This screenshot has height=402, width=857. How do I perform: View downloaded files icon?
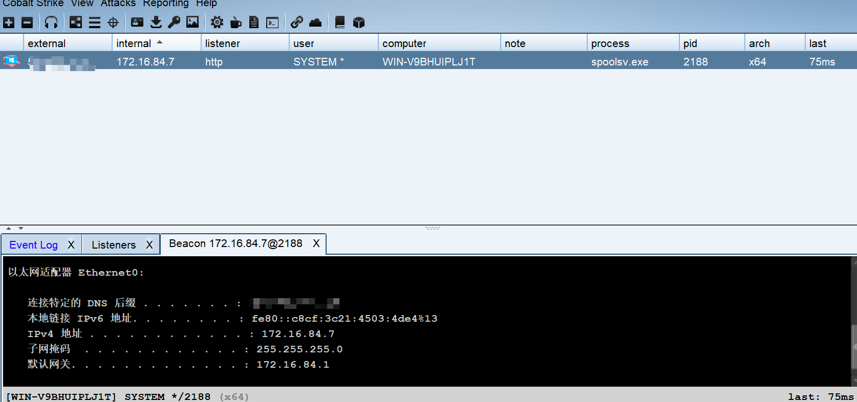(x=156, y=22)
